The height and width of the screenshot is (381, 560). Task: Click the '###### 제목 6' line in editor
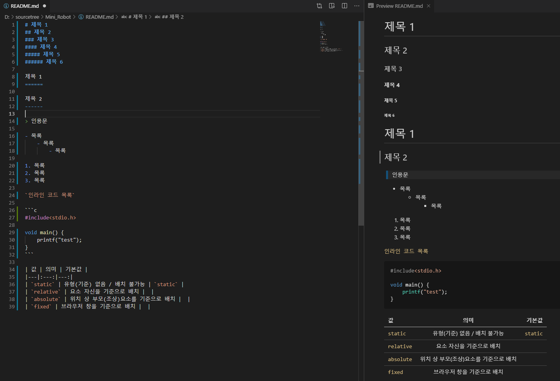point(44,62)
